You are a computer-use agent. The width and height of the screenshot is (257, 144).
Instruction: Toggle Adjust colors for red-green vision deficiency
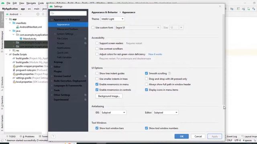point(97,54)
